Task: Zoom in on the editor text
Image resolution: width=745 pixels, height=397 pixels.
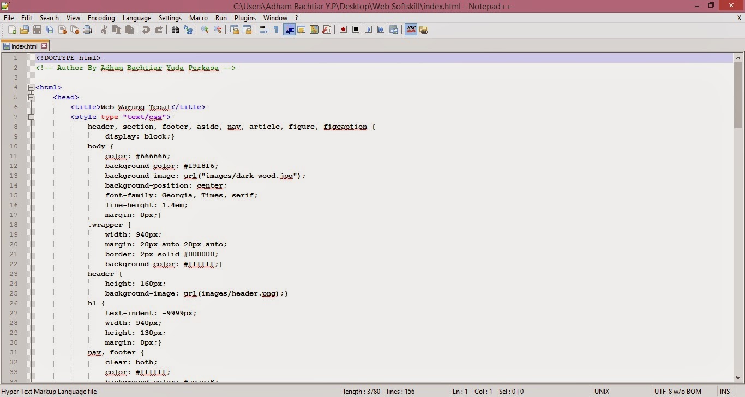Action: 205,29
